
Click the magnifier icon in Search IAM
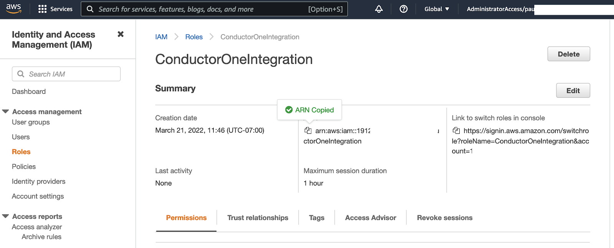click(21, 74)
